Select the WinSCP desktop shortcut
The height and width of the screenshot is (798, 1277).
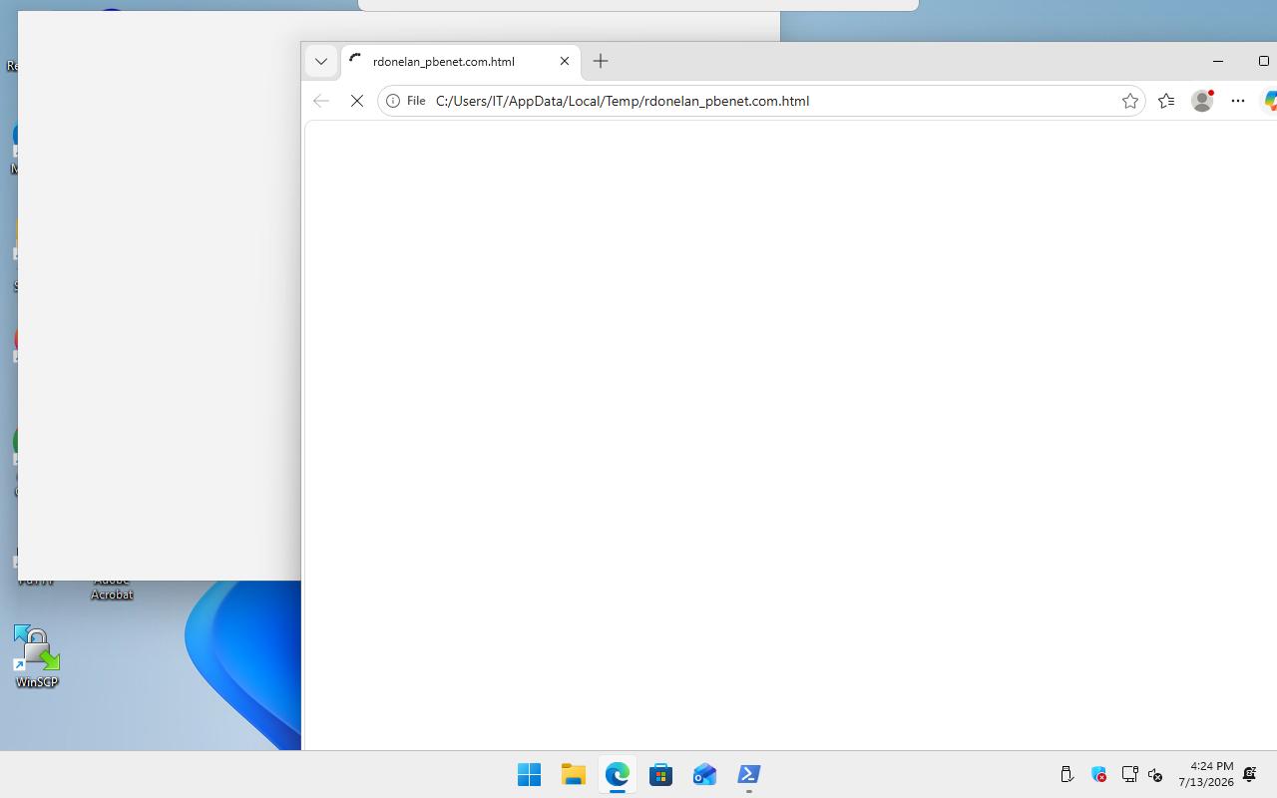pos(37,656)
